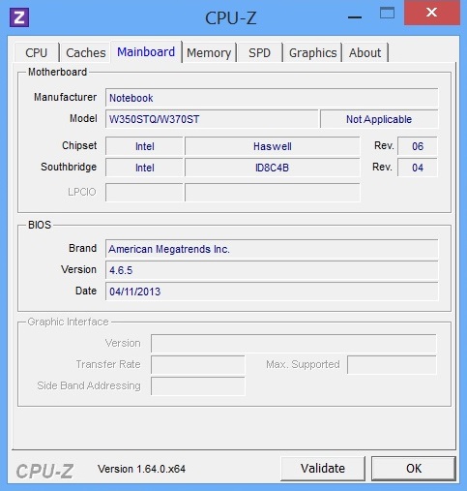Viewport: 467px width, 491px height.
Task: Click BIOS date 04/11/2013 field
Action: tap(272, 292)
